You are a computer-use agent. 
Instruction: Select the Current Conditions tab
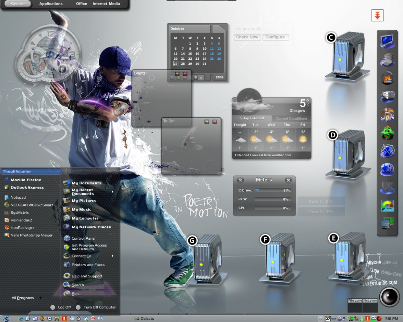coord(291,119)
